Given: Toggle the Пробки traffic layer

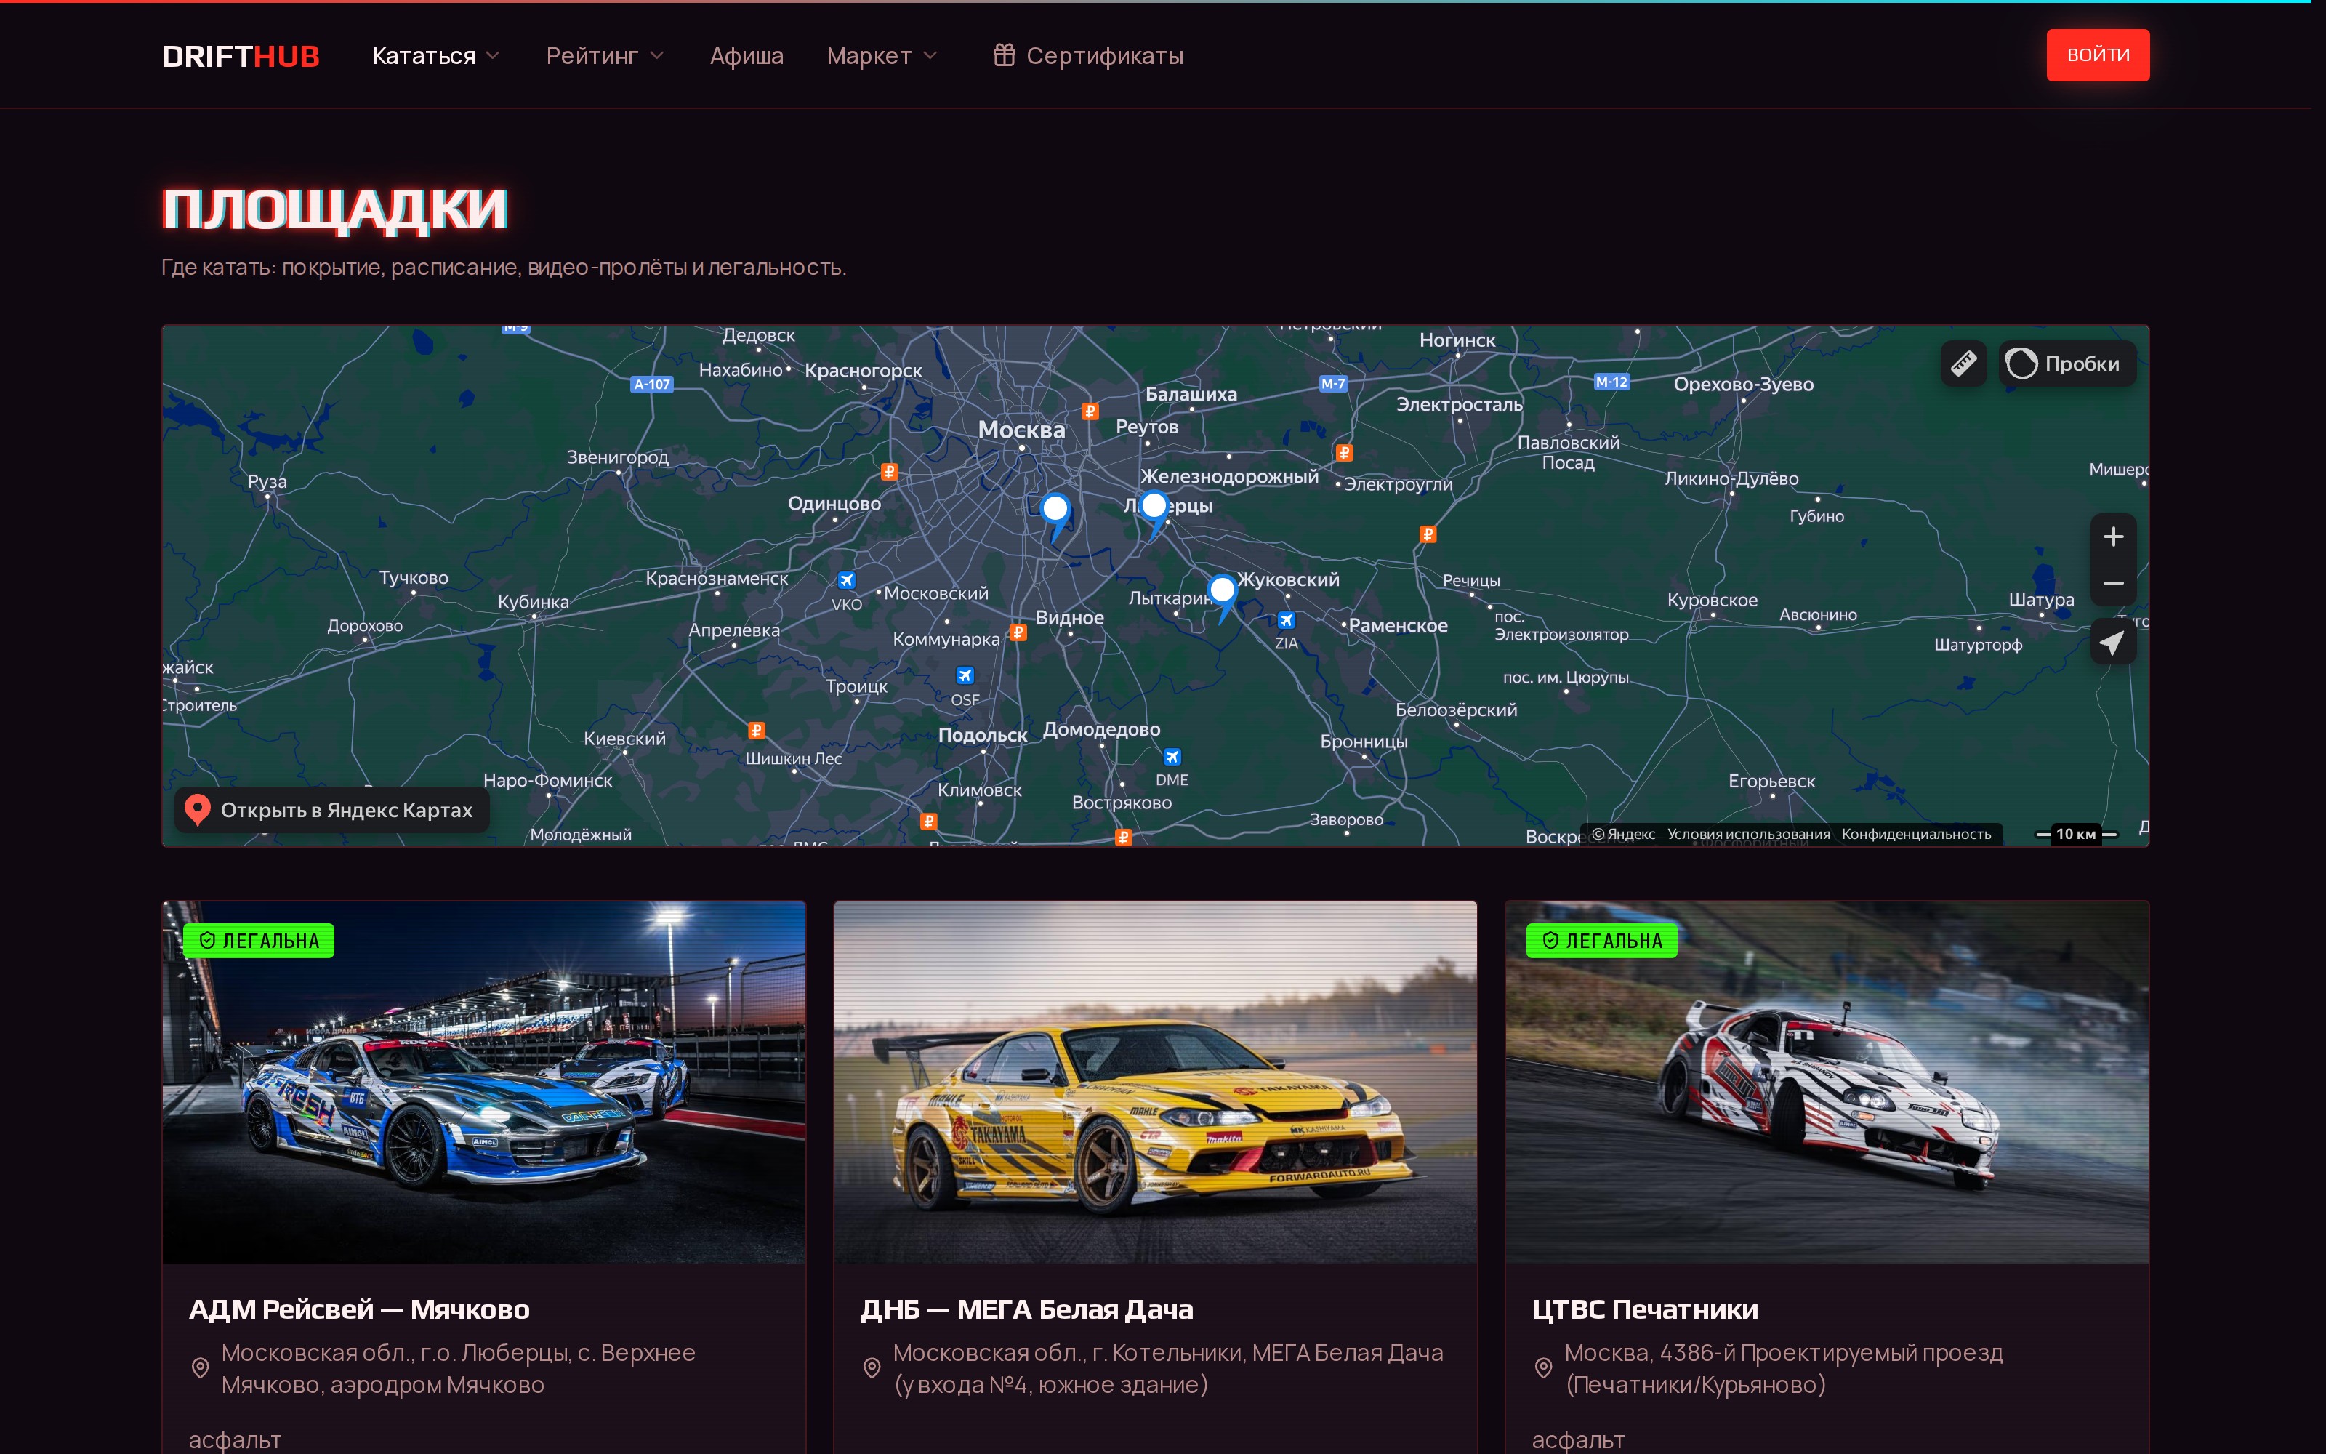Looking at the screenshot, I should click(2067, 363).
